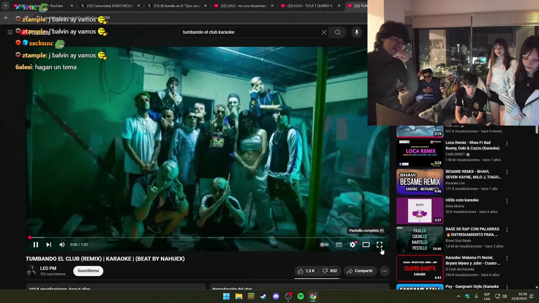Screen dimensions: 539x303
Task: Switch to 'LOLO - TUCA T QUIERO' tab
Action: (x=310, y=6)
